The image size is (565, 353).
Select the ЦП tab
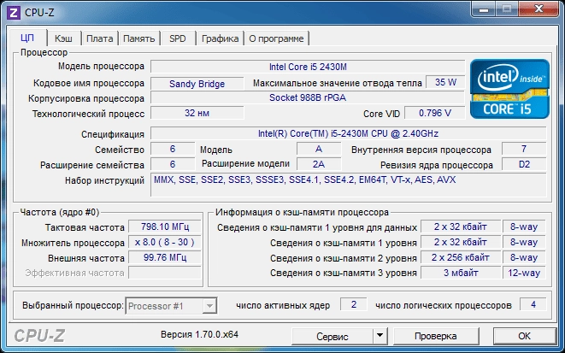click(x=27, y=38)
